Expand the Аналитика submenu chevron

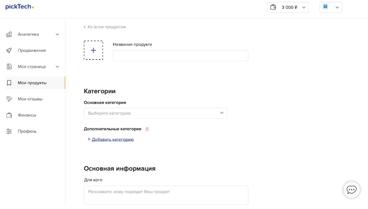point(58,34)
